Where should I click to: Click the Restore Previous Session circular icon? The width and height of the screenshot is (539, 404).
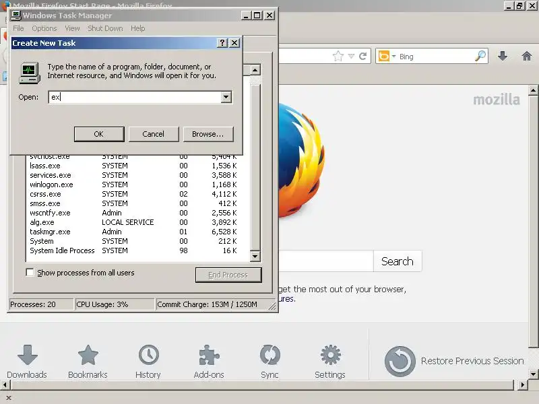click(400, 361)
